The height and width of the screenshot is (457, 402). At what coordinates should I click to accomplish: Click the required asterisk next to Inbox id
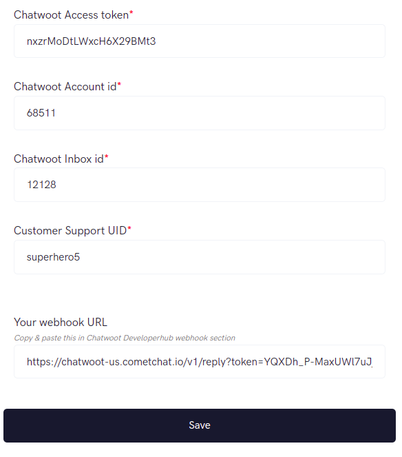106,156
